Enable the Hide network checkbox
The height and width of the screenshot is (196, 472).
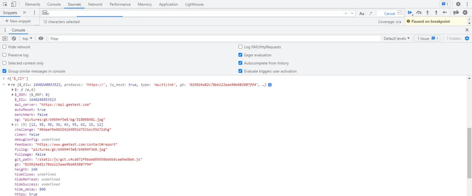pos(5,47)
